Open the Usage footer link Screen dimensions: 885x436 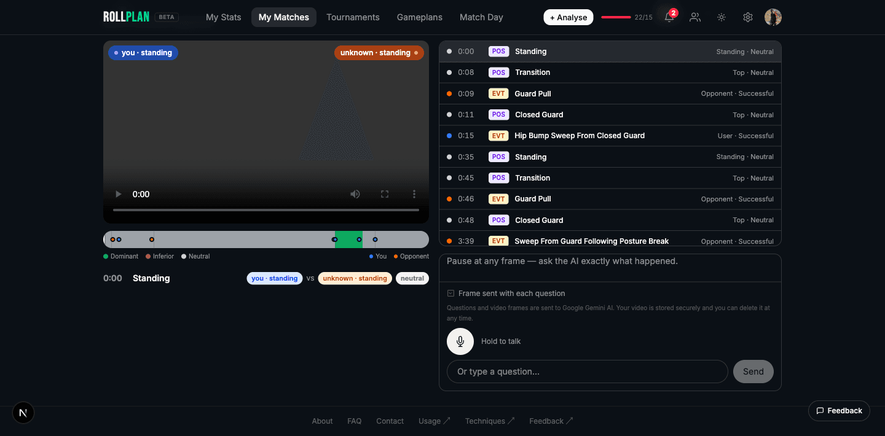(x=435, y=421)
